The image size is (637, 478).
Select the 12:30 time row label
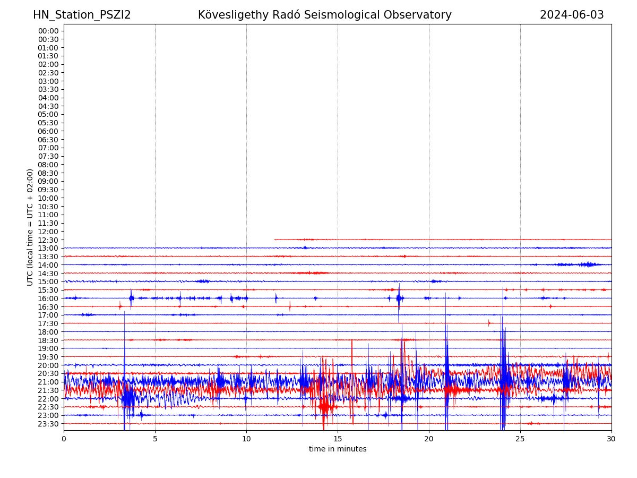tap(48, 240)
